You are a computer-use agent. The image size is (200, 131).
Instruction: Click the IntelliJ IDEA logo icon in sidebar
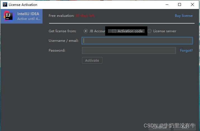[x=8, y=16]
